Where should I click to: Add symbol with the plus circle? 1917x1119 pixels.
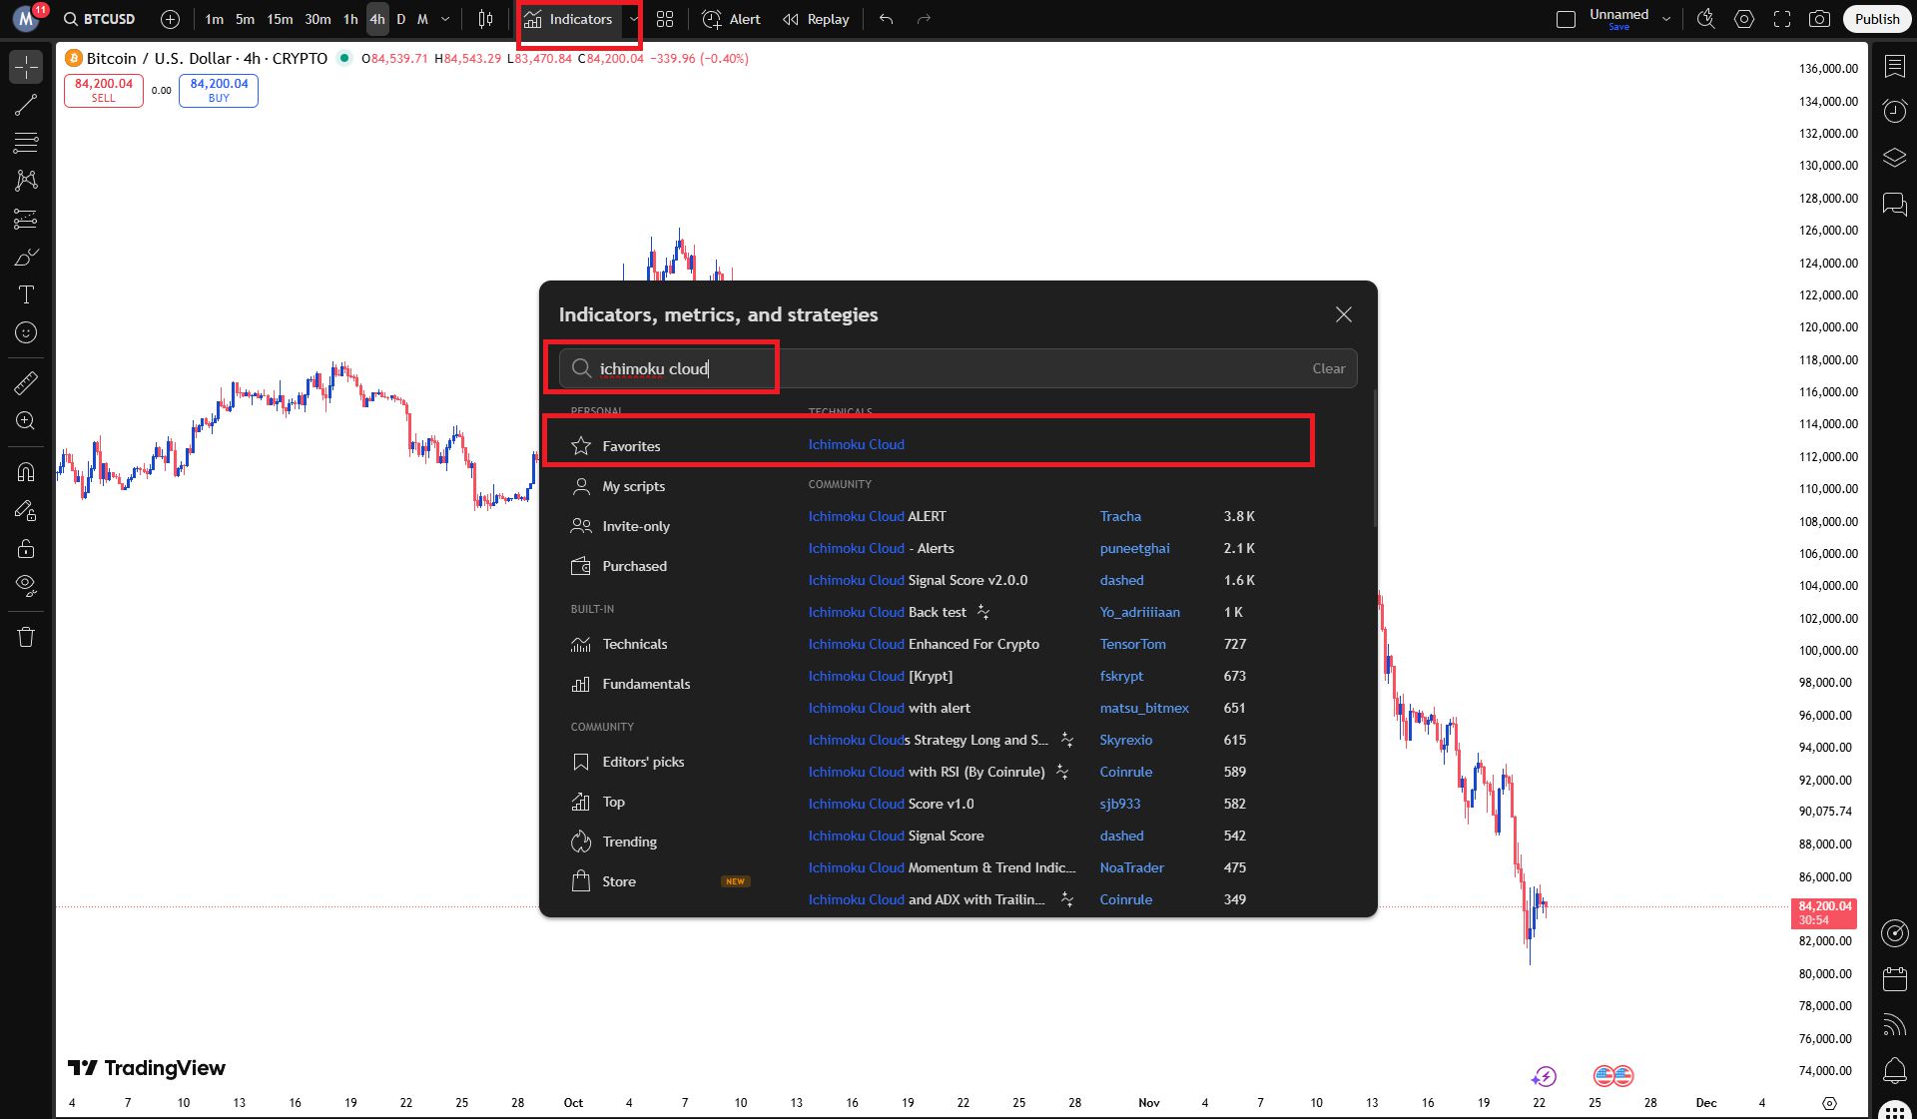click(170, 19)
